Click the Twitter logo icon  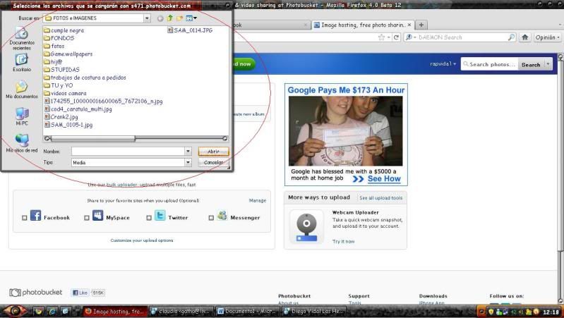[160, 216]
